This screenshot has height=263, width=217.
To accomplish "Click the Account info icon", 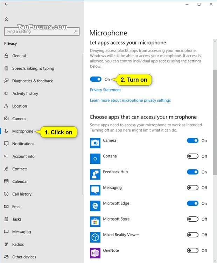I will (x=6, y=156).
